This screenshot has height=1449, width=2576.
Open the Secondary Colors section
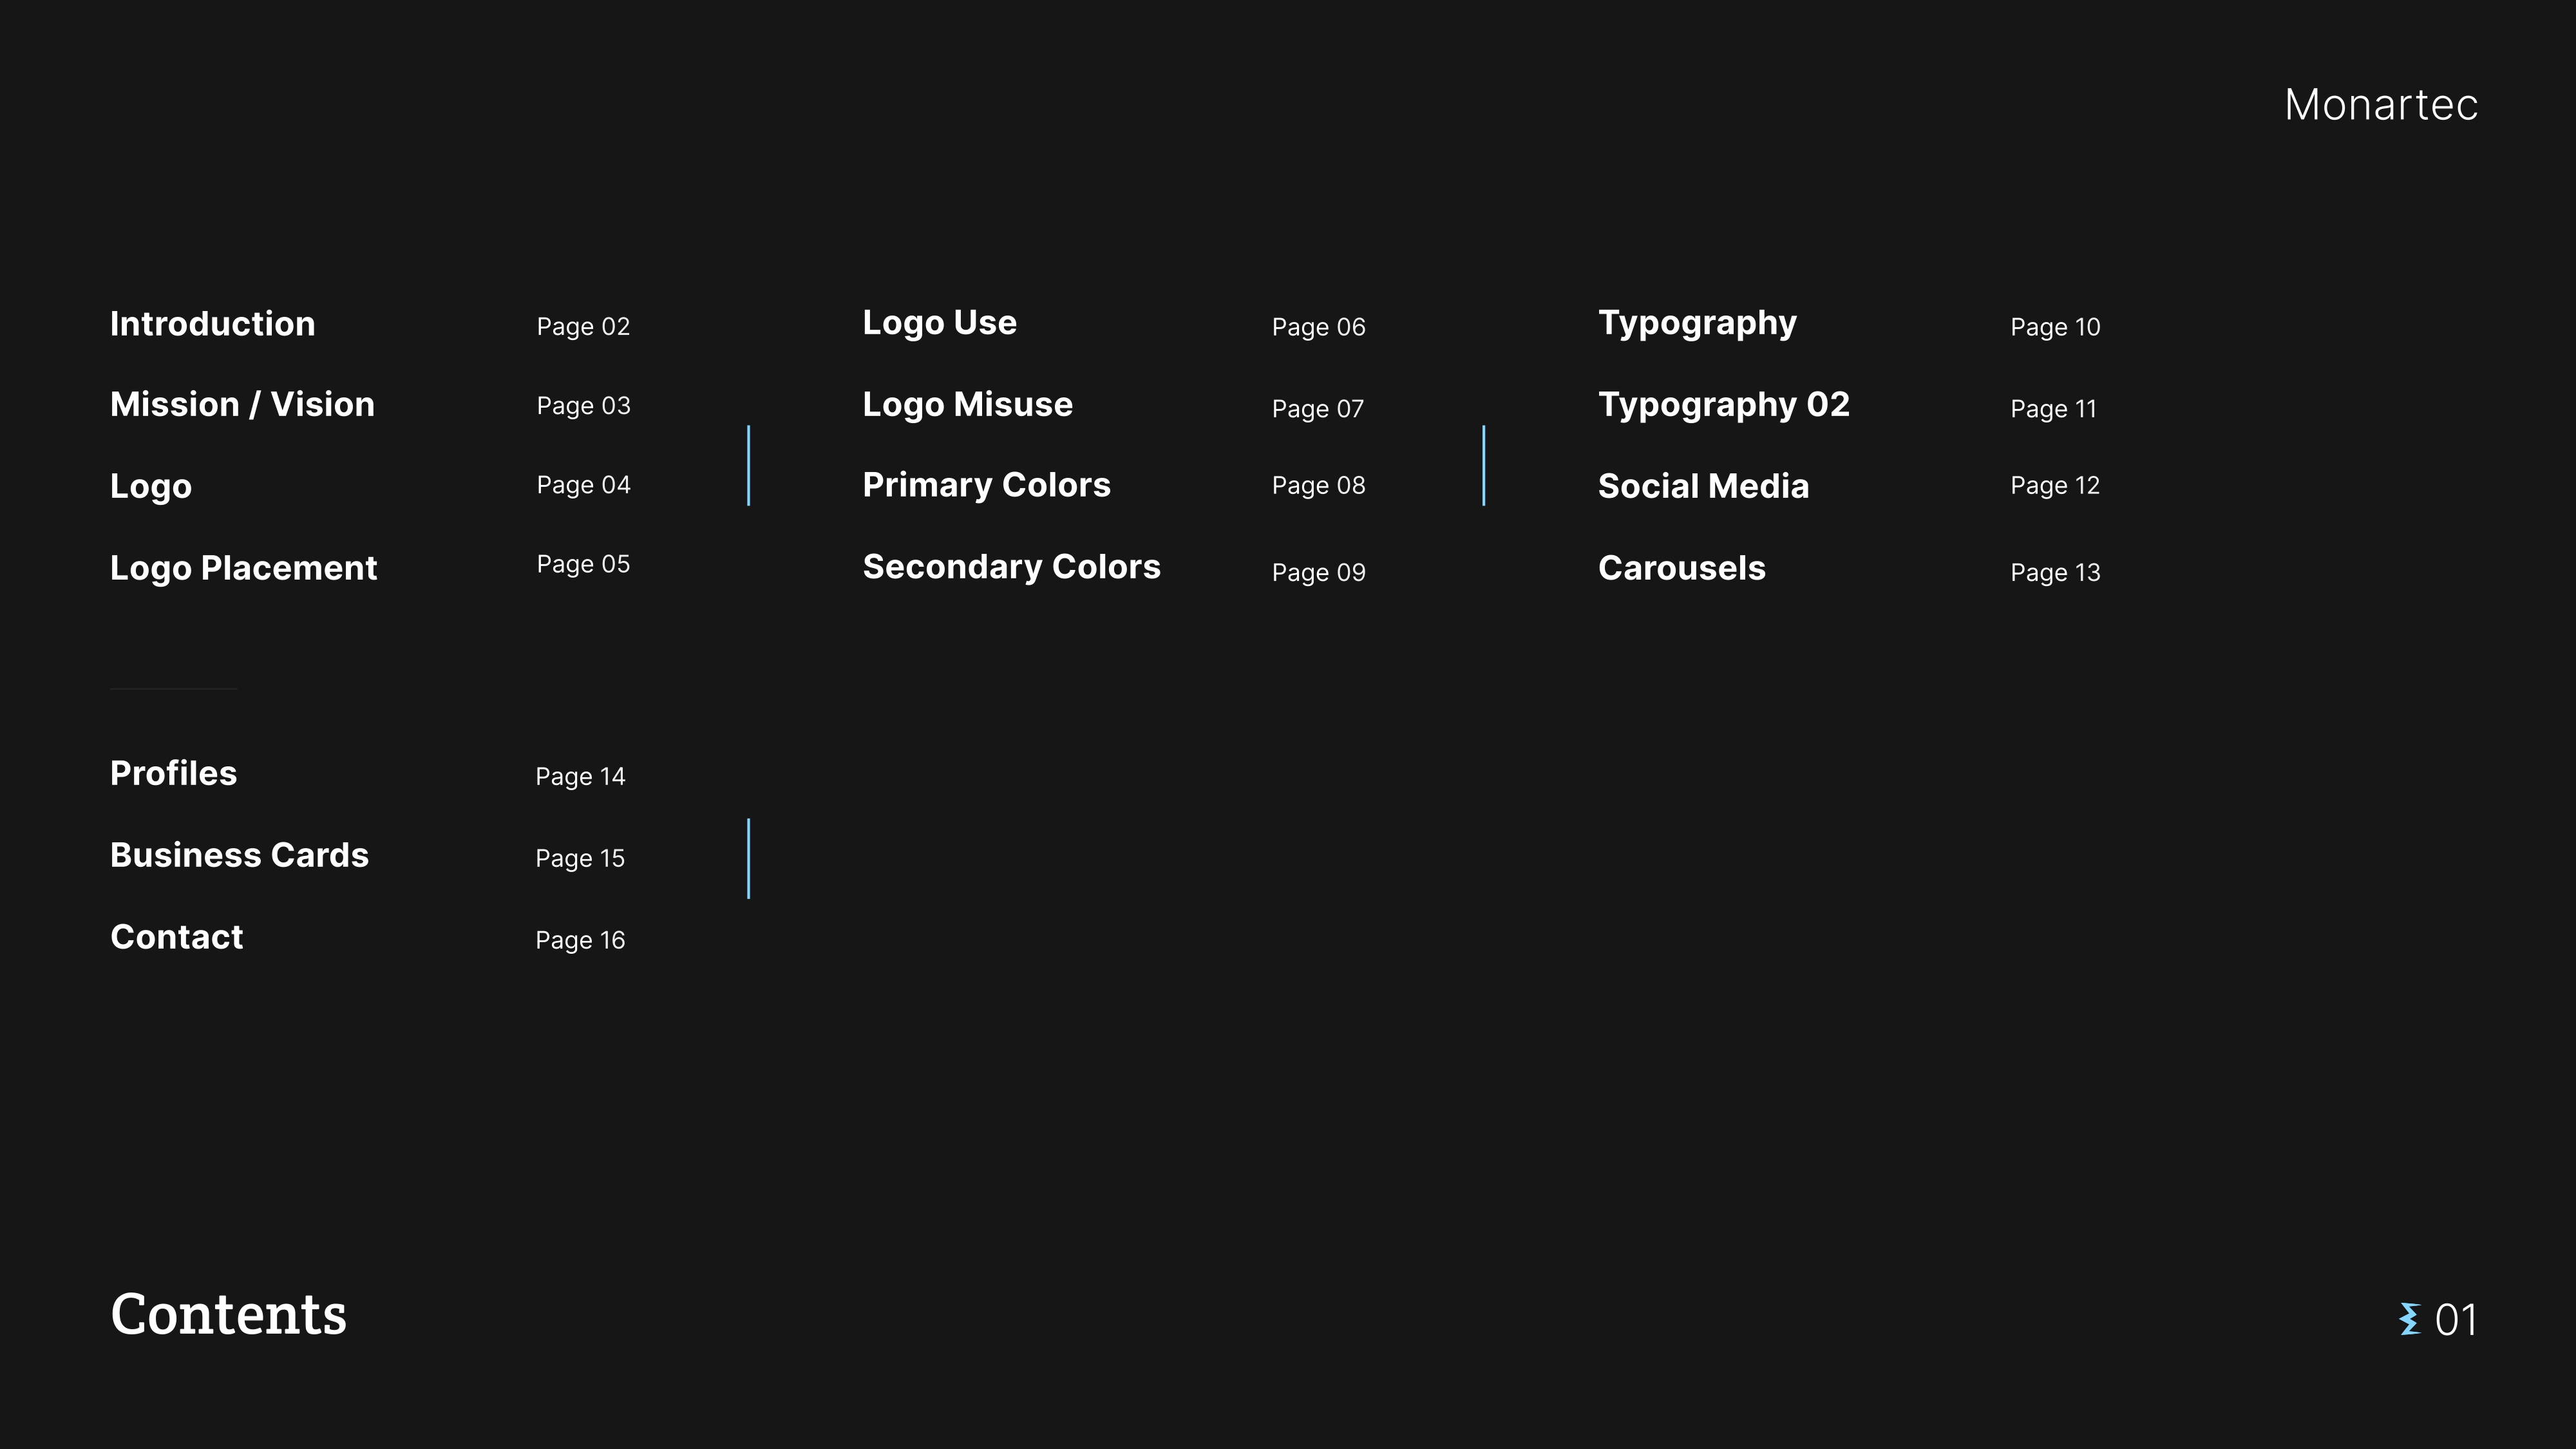tap(1011, 567)
